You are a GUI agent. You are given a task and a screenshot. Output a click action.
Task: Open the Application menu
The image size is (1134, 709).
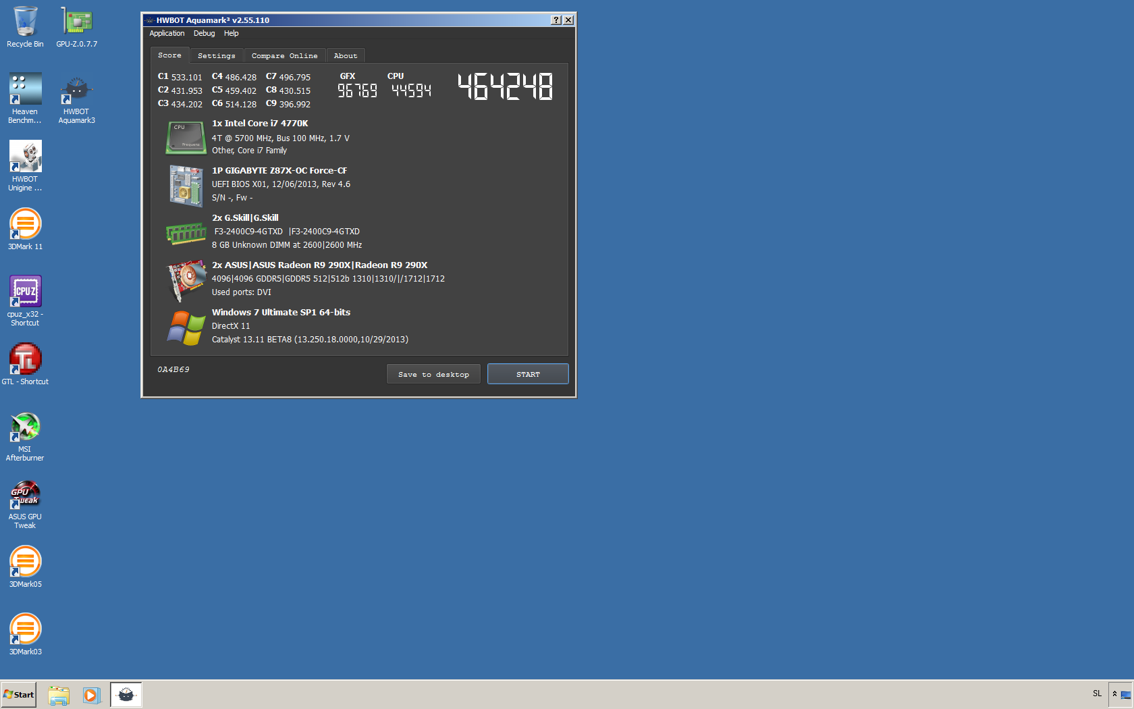coord(167,33)
